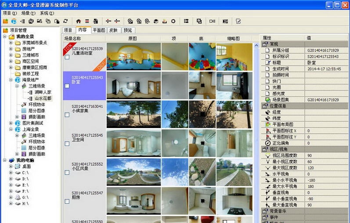Image resolution: width=350 pixels, height=223 pixels.
Task: Collapse the 我的全景 tree node
Action: pos(4,36)
